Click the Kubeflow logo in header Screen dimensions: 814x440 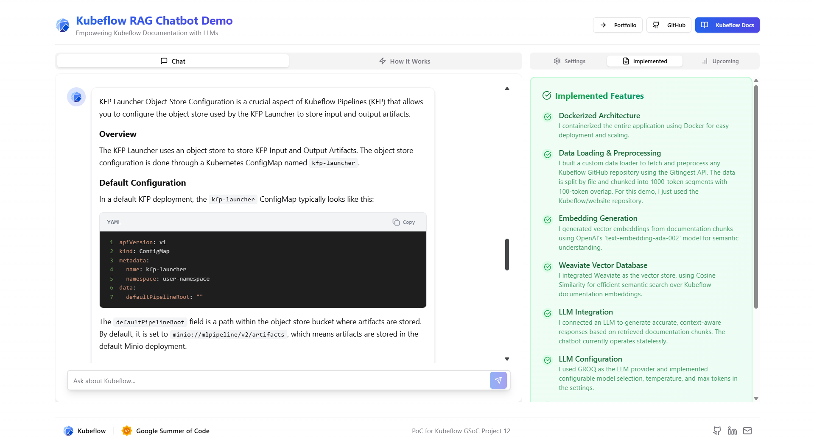[x=63, y=25]
